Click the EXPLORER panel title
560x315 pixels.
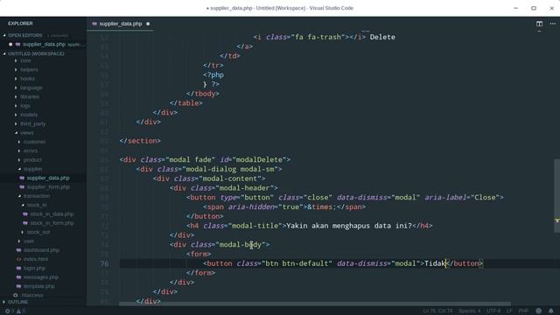20,24
